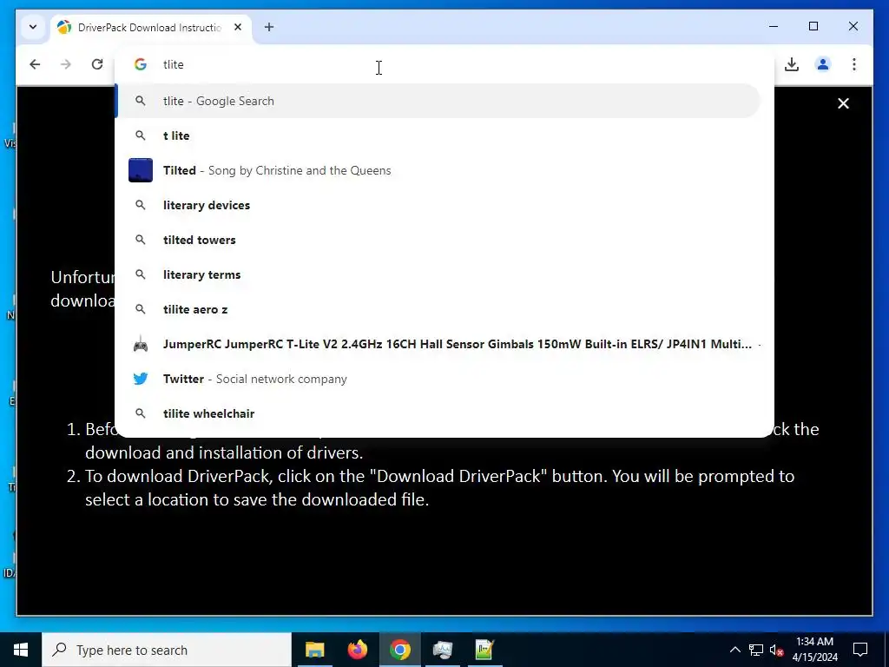Open Chrome's three-dot menu

854,64
